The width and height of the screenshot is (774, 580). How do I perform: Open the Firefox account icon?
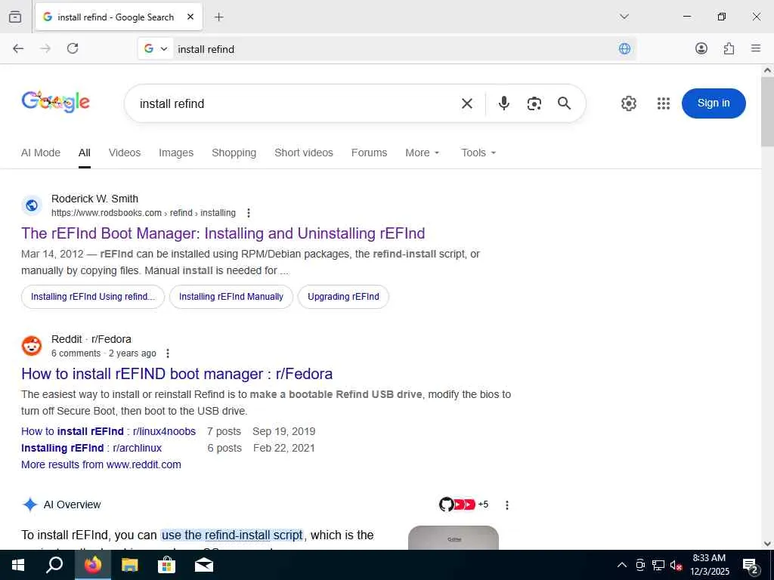(x=701, y=48)
